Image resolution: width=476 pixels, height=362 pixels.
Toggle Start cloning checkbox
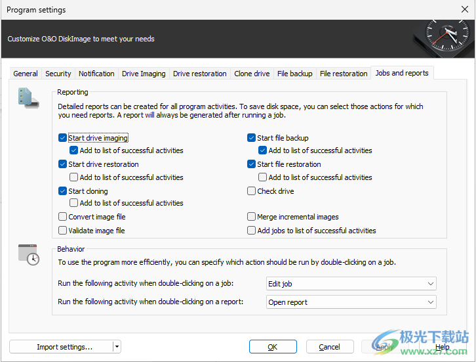(x=62, y=191)
